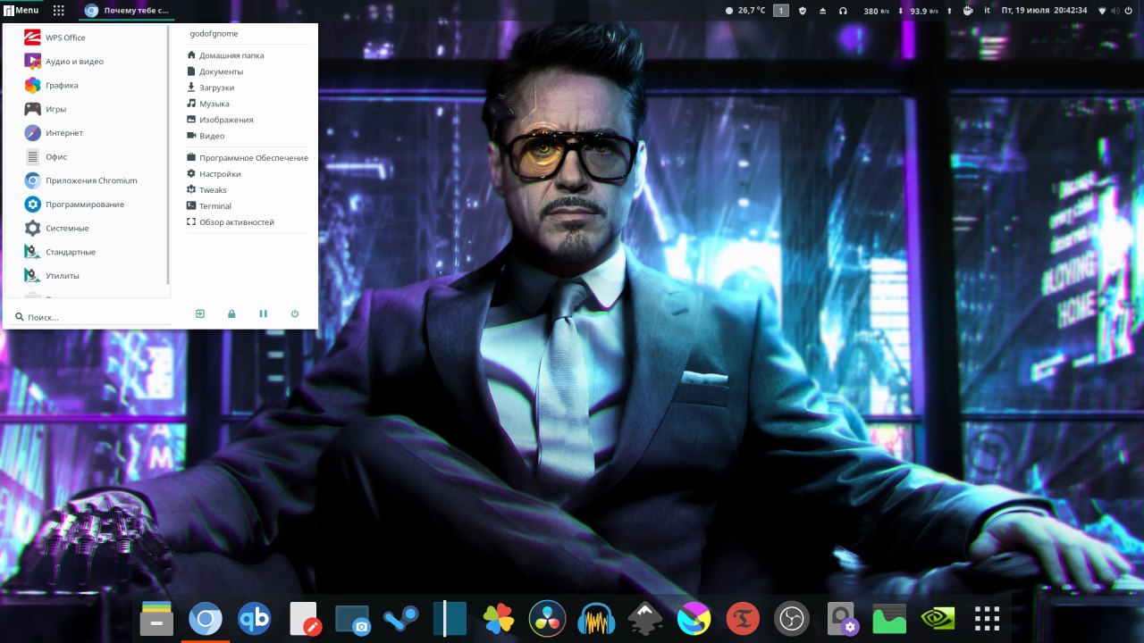1144x643 pixels.
Task: Select the Программирование category
Action: click(x=86, y=205)
